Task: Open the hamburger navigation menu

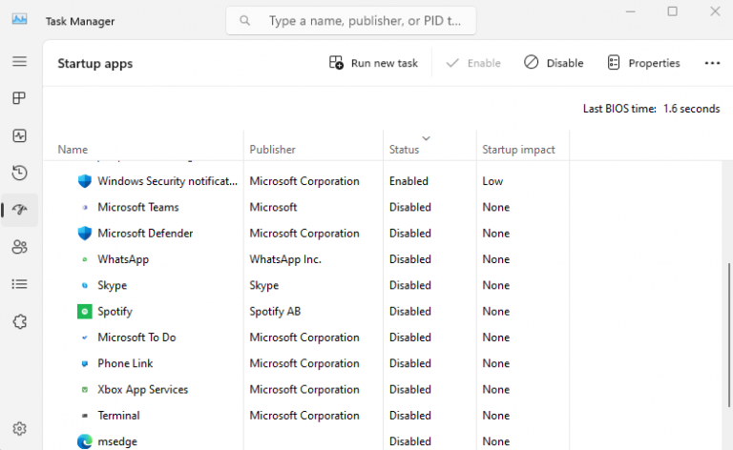Action: [19, 61]
